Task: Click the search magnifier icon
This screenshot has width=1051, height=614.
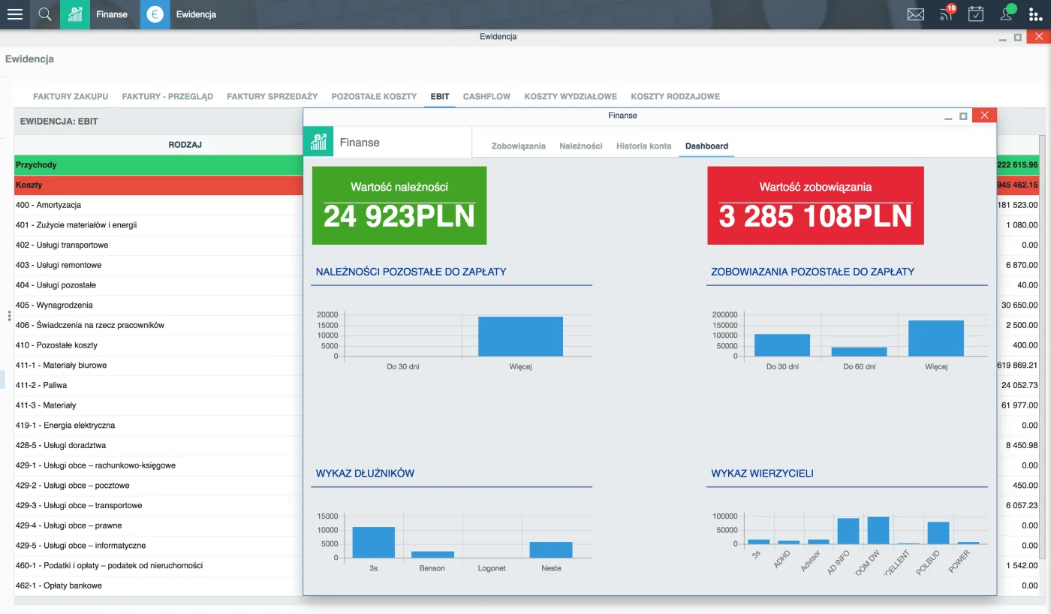Action: (45, 14)
